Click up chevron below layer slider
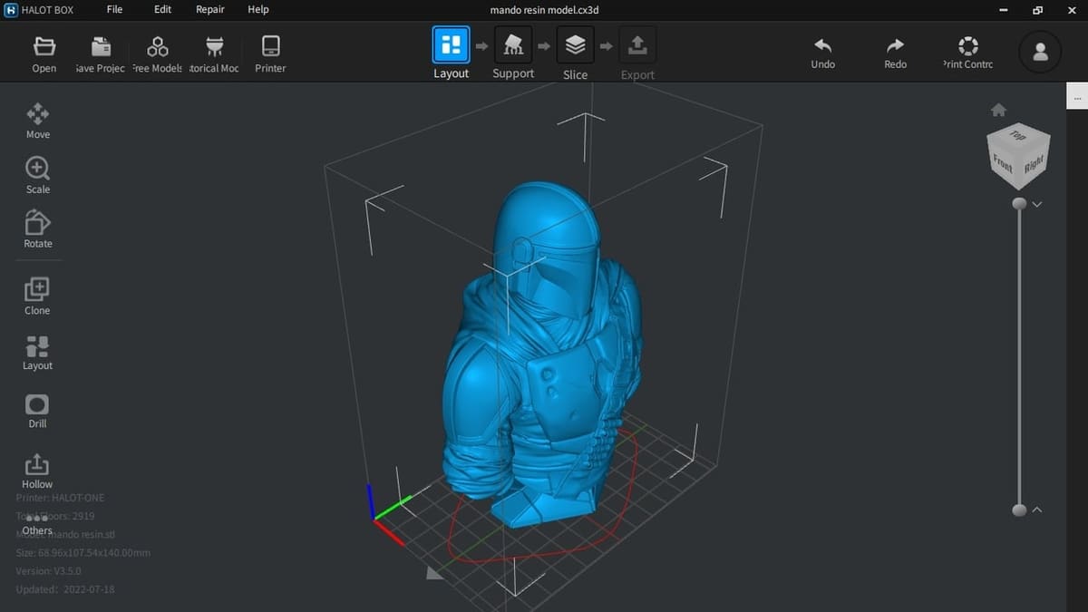1088x612 pixels. (1037, 510)
